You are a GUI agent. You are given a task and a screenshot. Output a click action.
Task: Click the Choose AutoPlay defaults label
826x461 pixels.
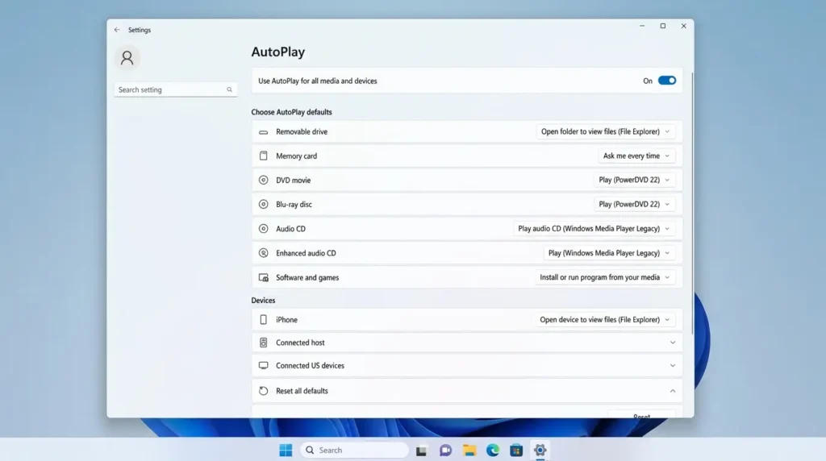pyautogui.click(x=291, y=112)
